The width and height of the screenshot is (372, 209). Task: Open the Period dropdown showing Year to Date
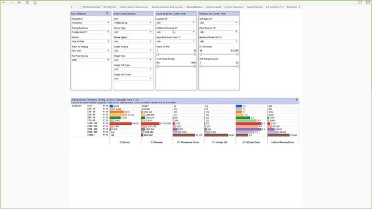click(91, 41)
